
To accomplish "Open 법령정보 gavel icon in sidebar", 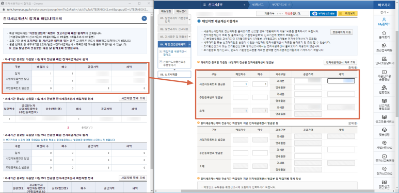I will tap(384, 90).
